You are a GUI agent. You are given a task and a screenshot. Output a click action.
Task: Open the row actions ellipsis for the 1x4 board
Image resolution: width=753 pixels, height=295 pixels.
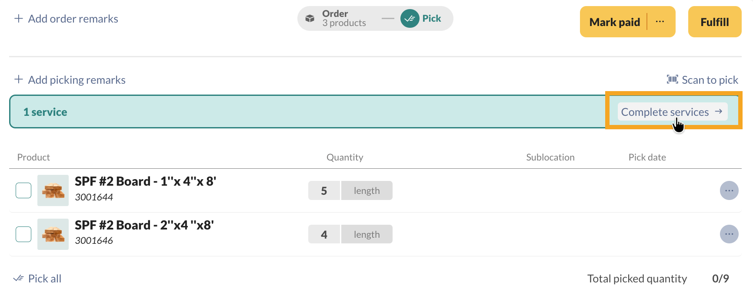point(730,190)
